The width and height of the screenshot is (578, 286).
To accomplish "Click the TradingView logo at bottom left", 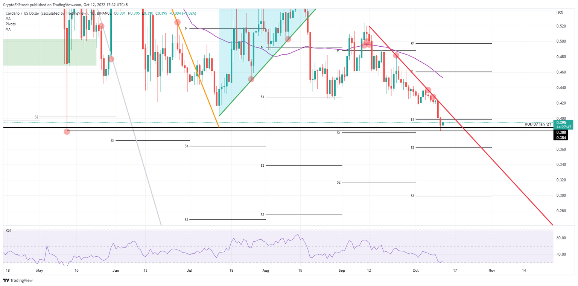I will (x=17, y=280).
